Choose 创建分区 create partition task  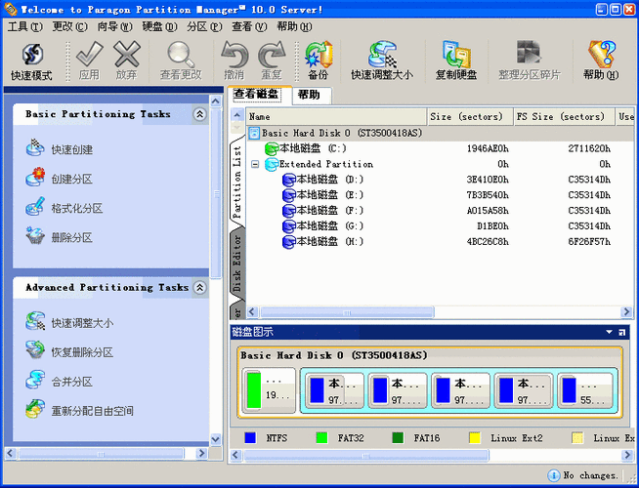(60, 179)
